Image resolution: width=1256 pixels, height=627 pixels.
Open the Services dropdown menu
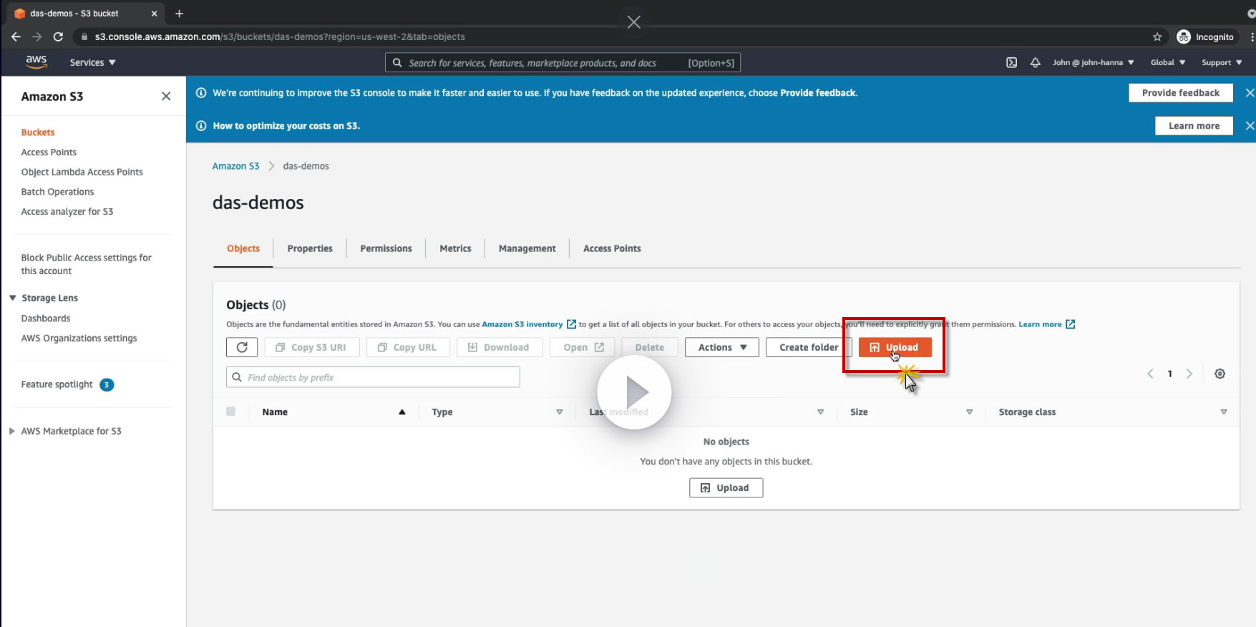92,62
